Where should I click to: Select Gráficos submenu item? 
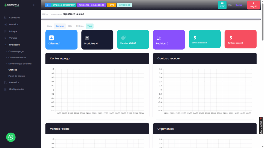13,70
